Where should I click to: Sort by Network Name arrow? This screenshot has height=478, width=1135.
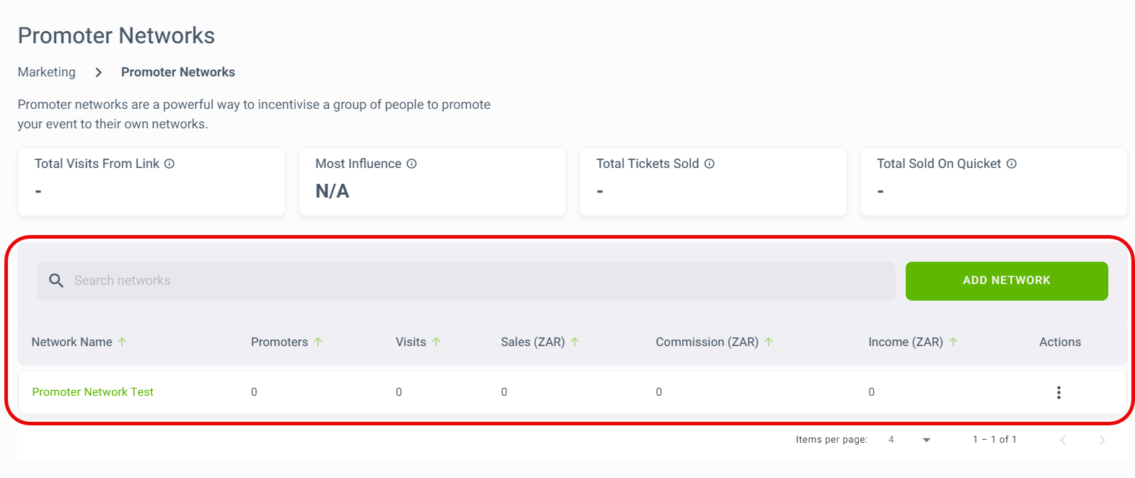(x=123, y=342)
